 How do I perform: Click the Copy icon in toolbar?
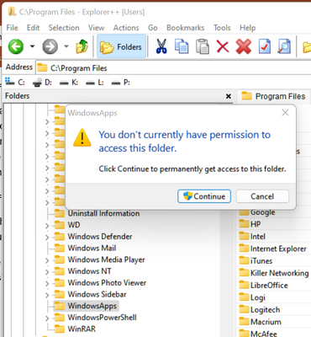182,46
